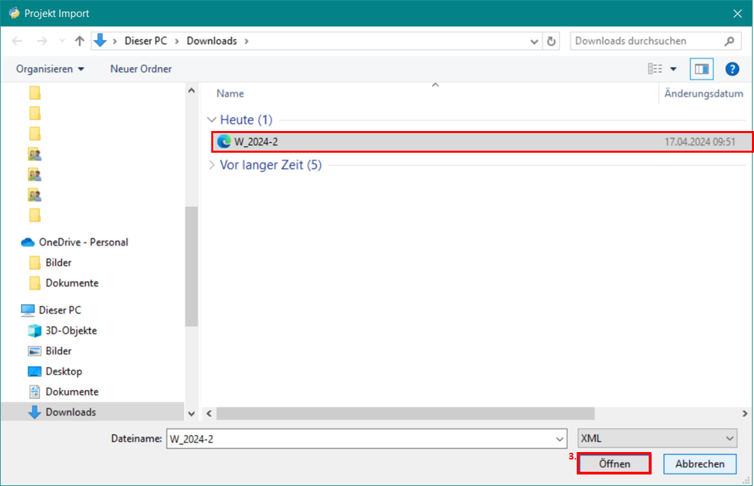Click the Refresh button in address bar

point(552,41)
